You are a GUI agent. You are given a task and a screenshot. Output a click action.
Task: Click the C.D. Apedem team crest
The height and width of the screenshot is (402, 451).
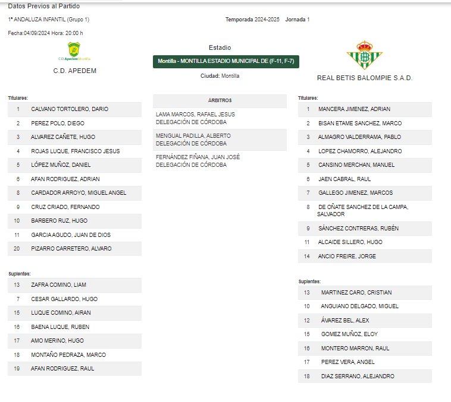pyautogui.click(x=74, y=51)
